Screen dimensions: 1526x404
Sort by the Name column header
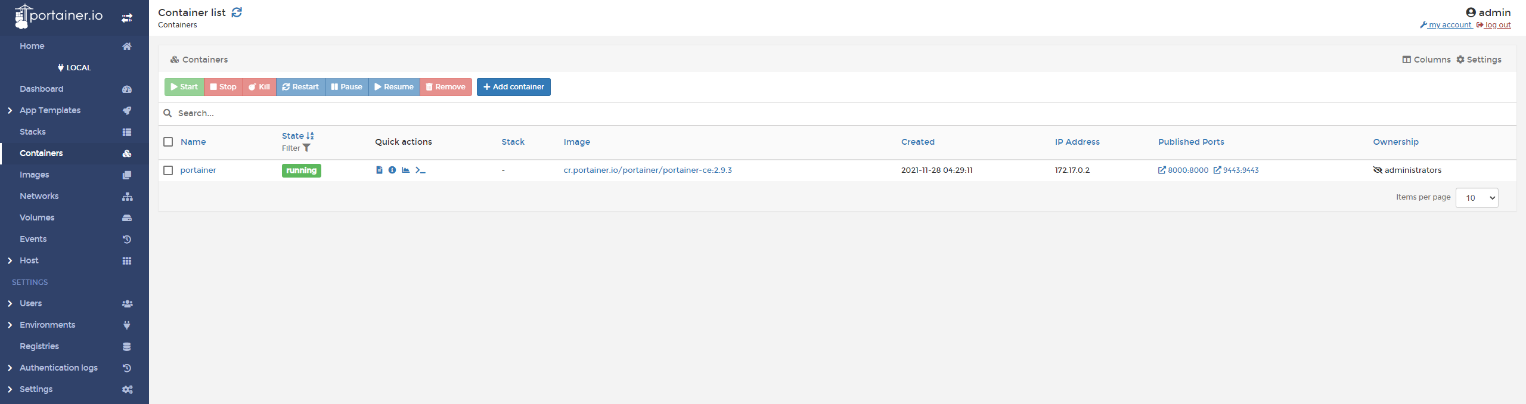tap(193, 142)
